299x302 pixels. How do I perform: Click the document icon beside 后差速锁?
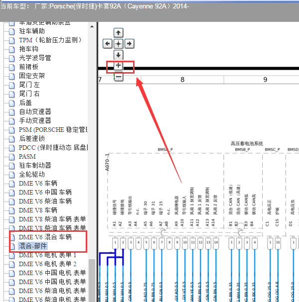click(x=12, y=139)
